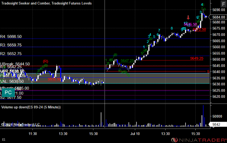This screenshot has height=143, width=227.
Task: Click the F button at chart top-right
Action: tap(223, 4)
